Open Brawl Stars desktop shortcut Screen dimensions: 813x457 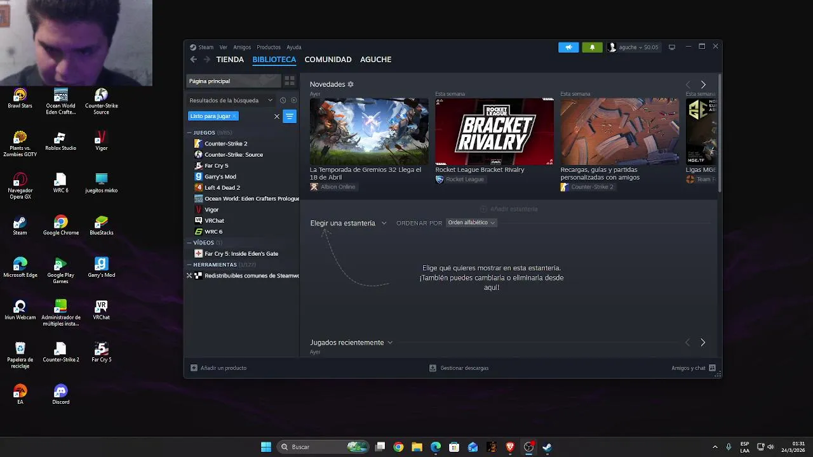tap(20, 98)
